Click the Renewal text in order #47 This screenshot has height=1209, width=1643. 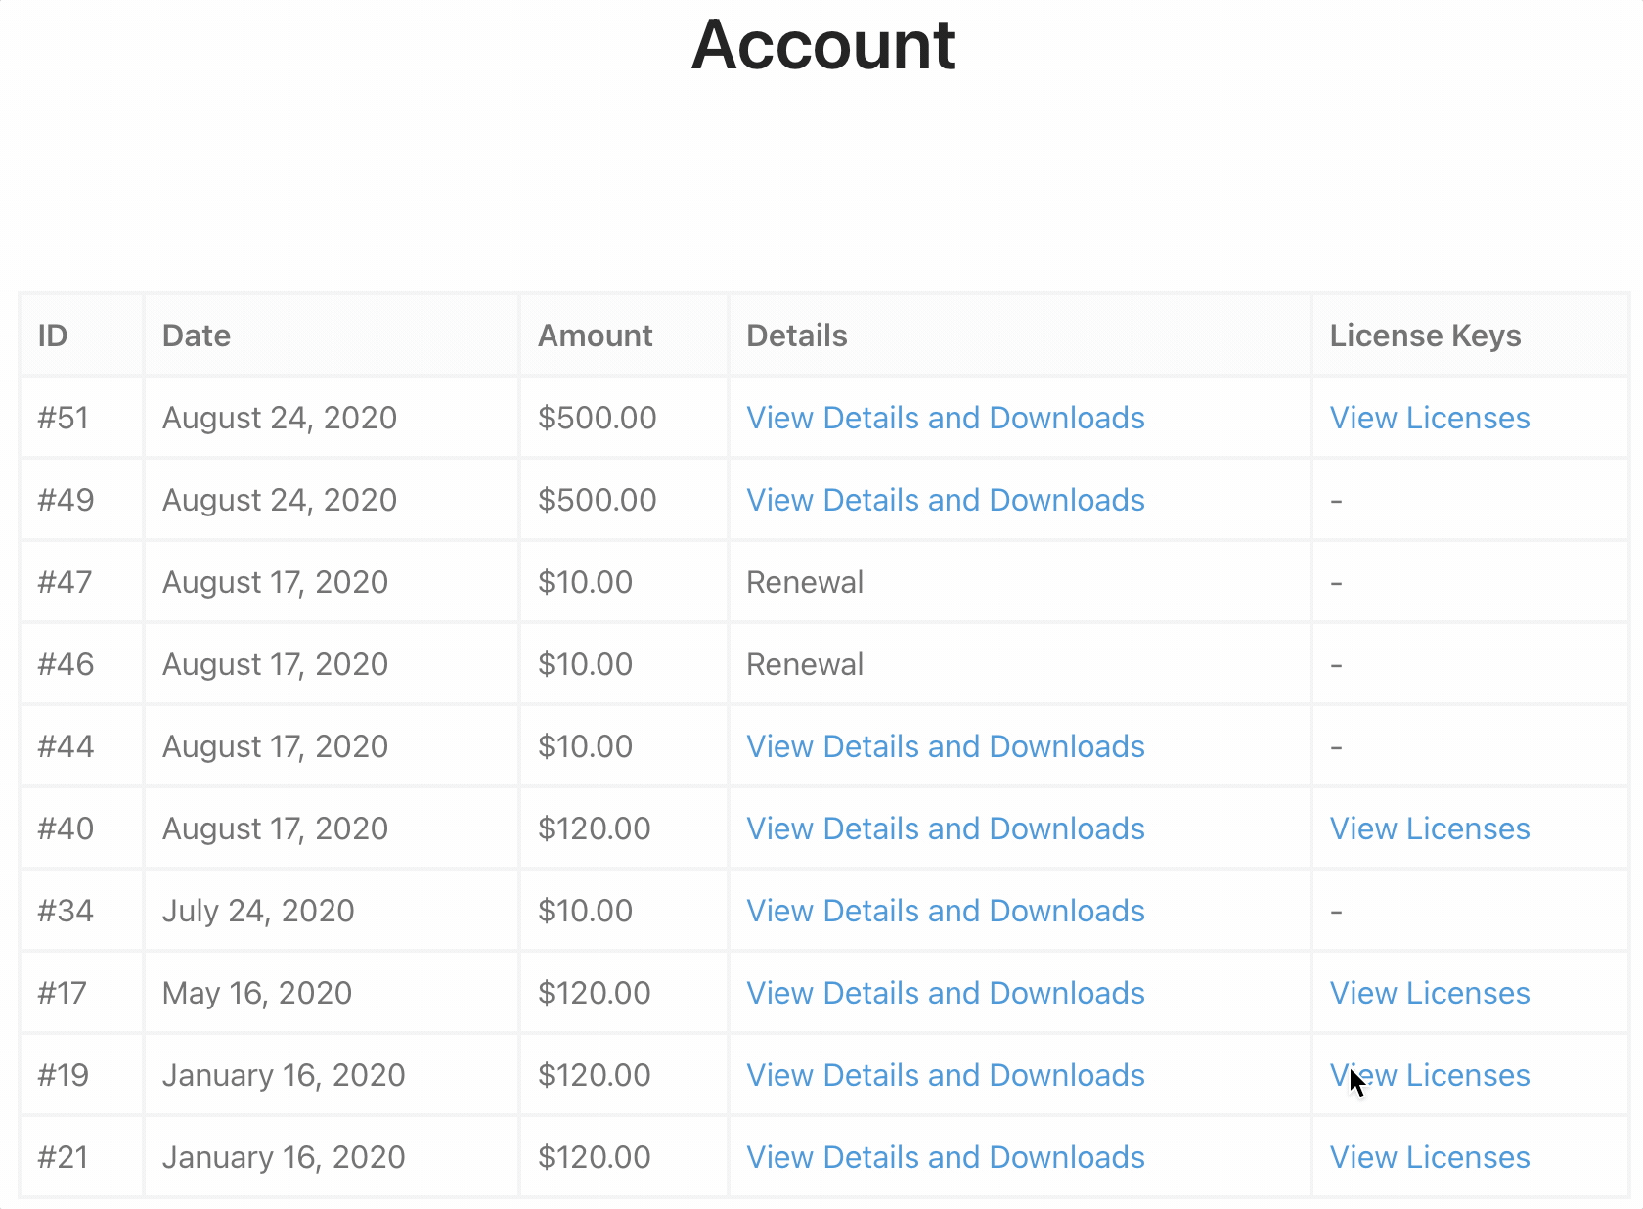(804, 582)
